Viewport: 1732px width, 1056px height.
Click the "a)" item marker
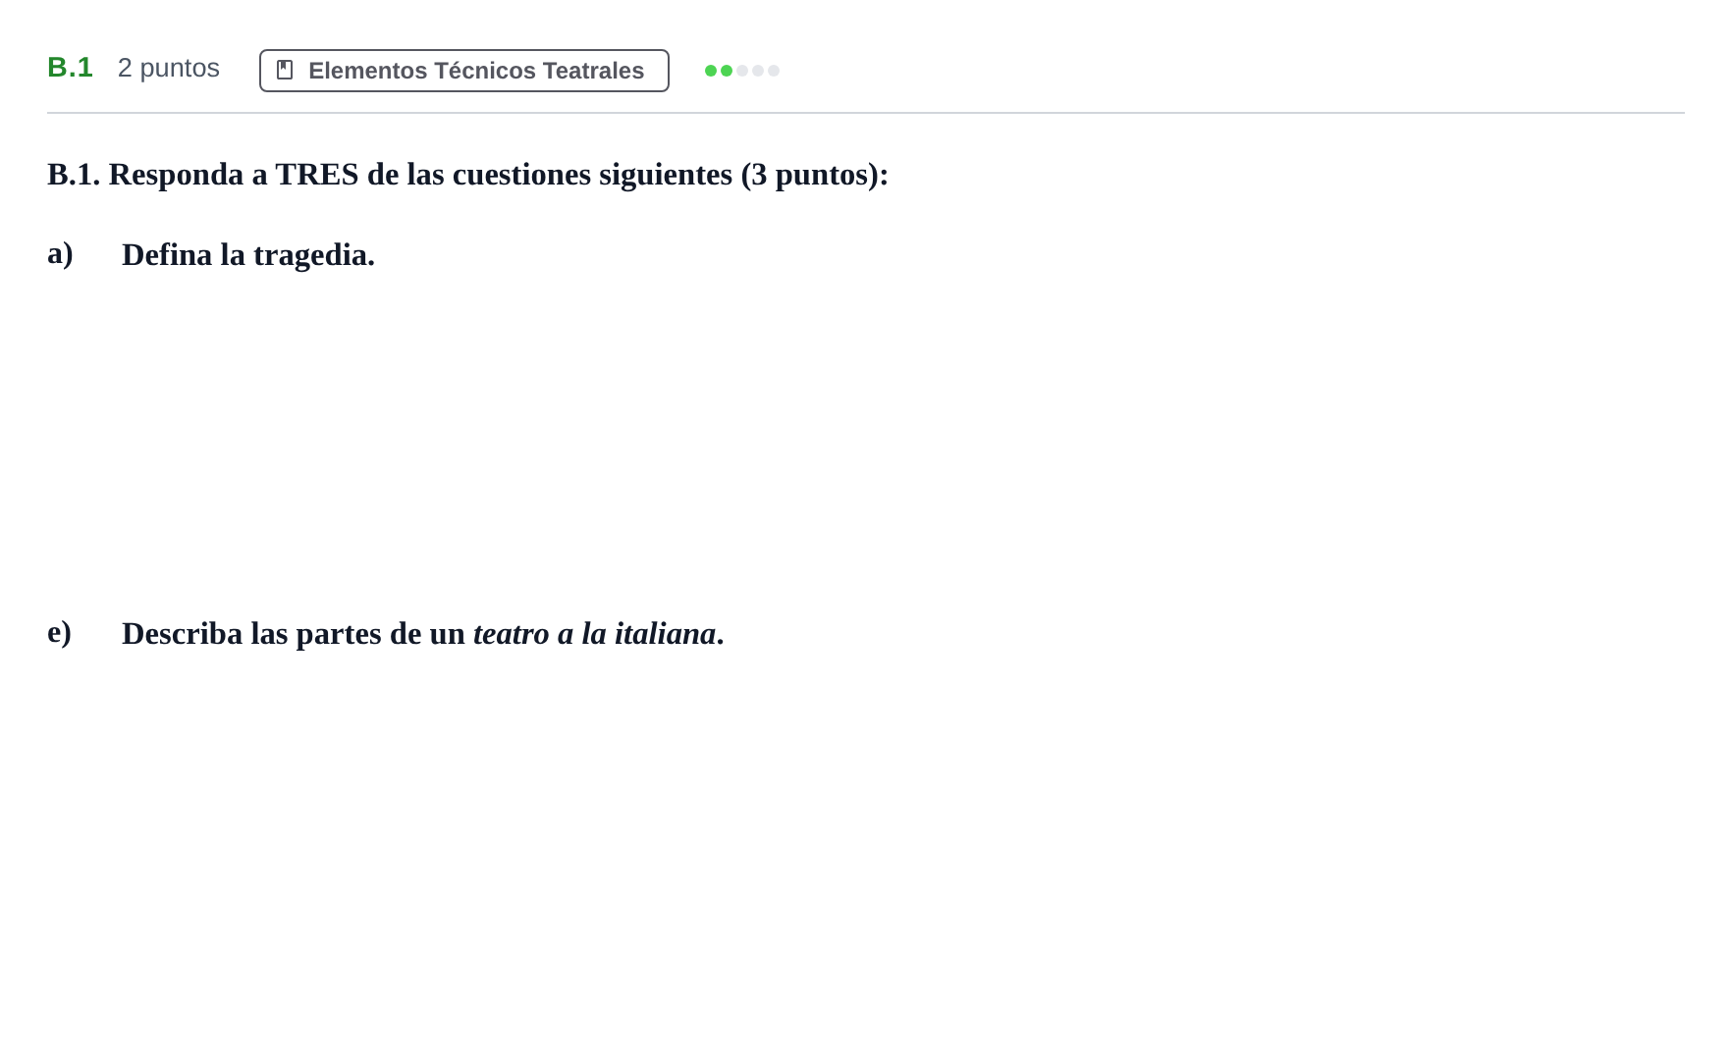tap(60, 254)
